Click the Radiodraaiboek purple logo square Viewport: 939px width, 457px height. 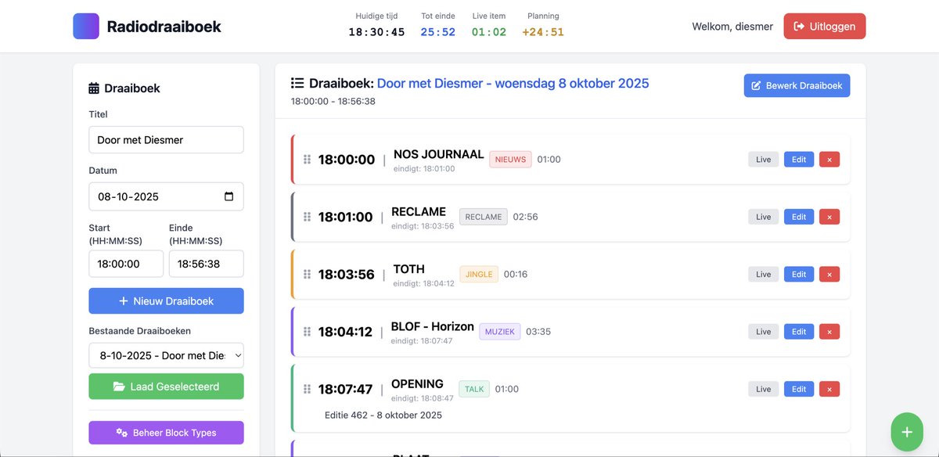point(86,26)
